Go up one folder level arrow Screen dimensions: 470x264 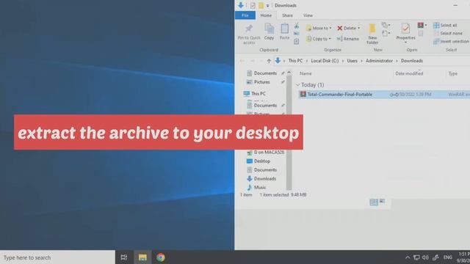[x=269, y=61]
